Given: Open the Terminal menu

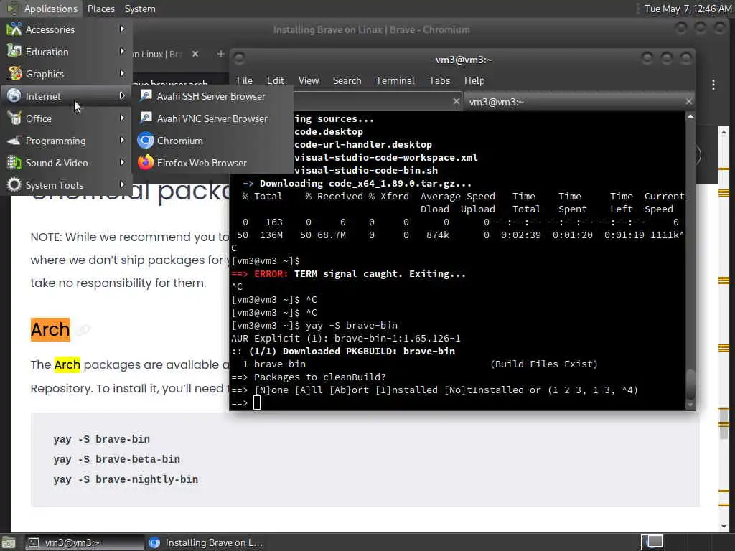Looking at the screenshot, I should coord(395,80).
